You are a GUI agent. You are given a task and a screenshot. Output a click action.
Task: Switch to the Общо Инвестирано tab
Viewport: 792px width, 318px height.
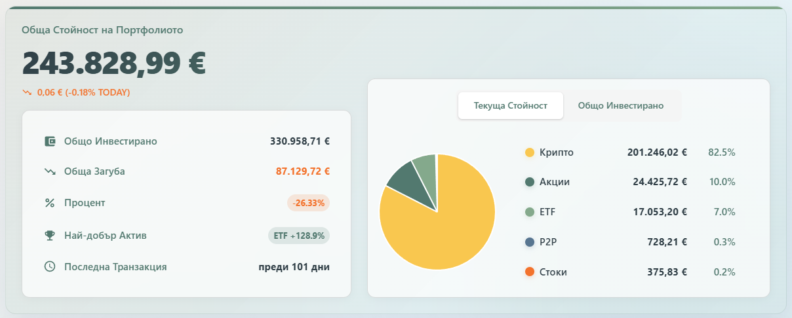click(x=620, y=106)
